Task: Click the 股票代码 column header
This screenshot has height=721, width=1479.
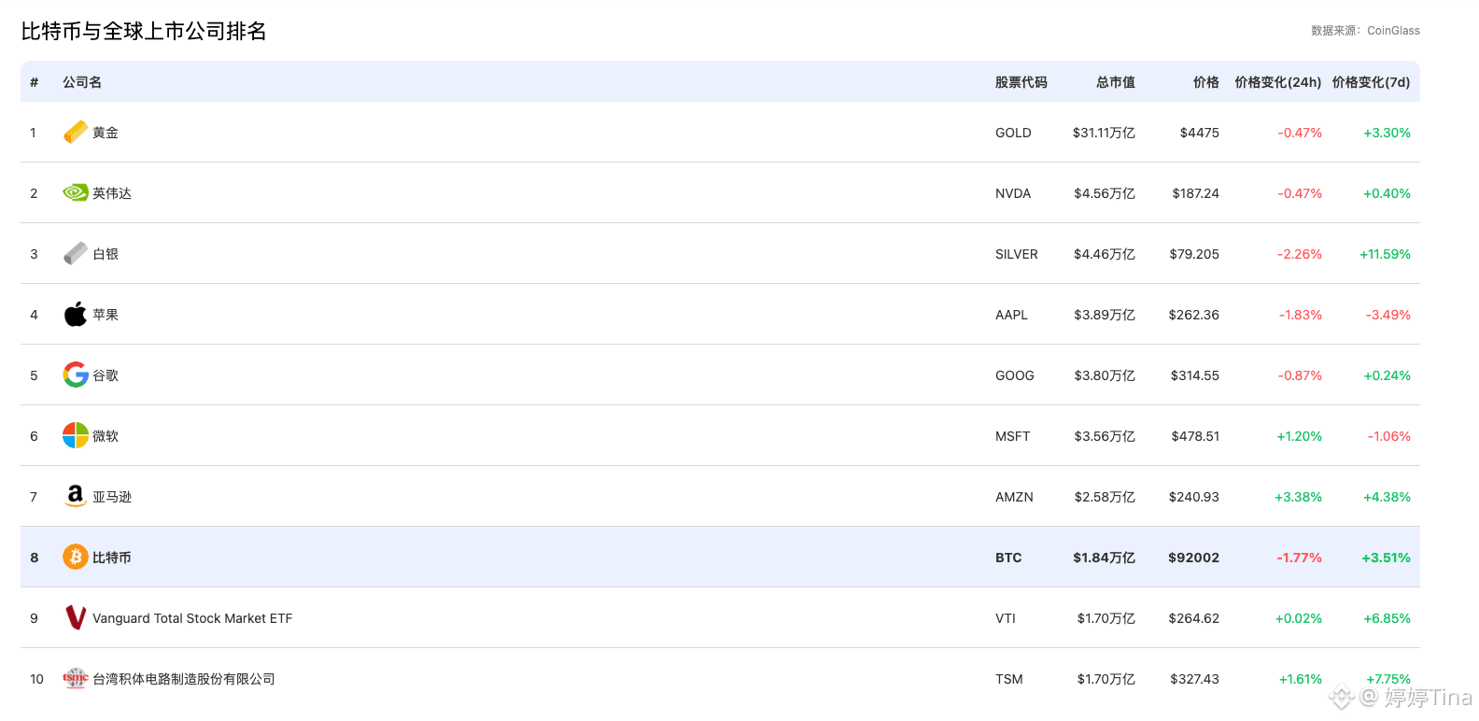Action: pos(1021,82)
